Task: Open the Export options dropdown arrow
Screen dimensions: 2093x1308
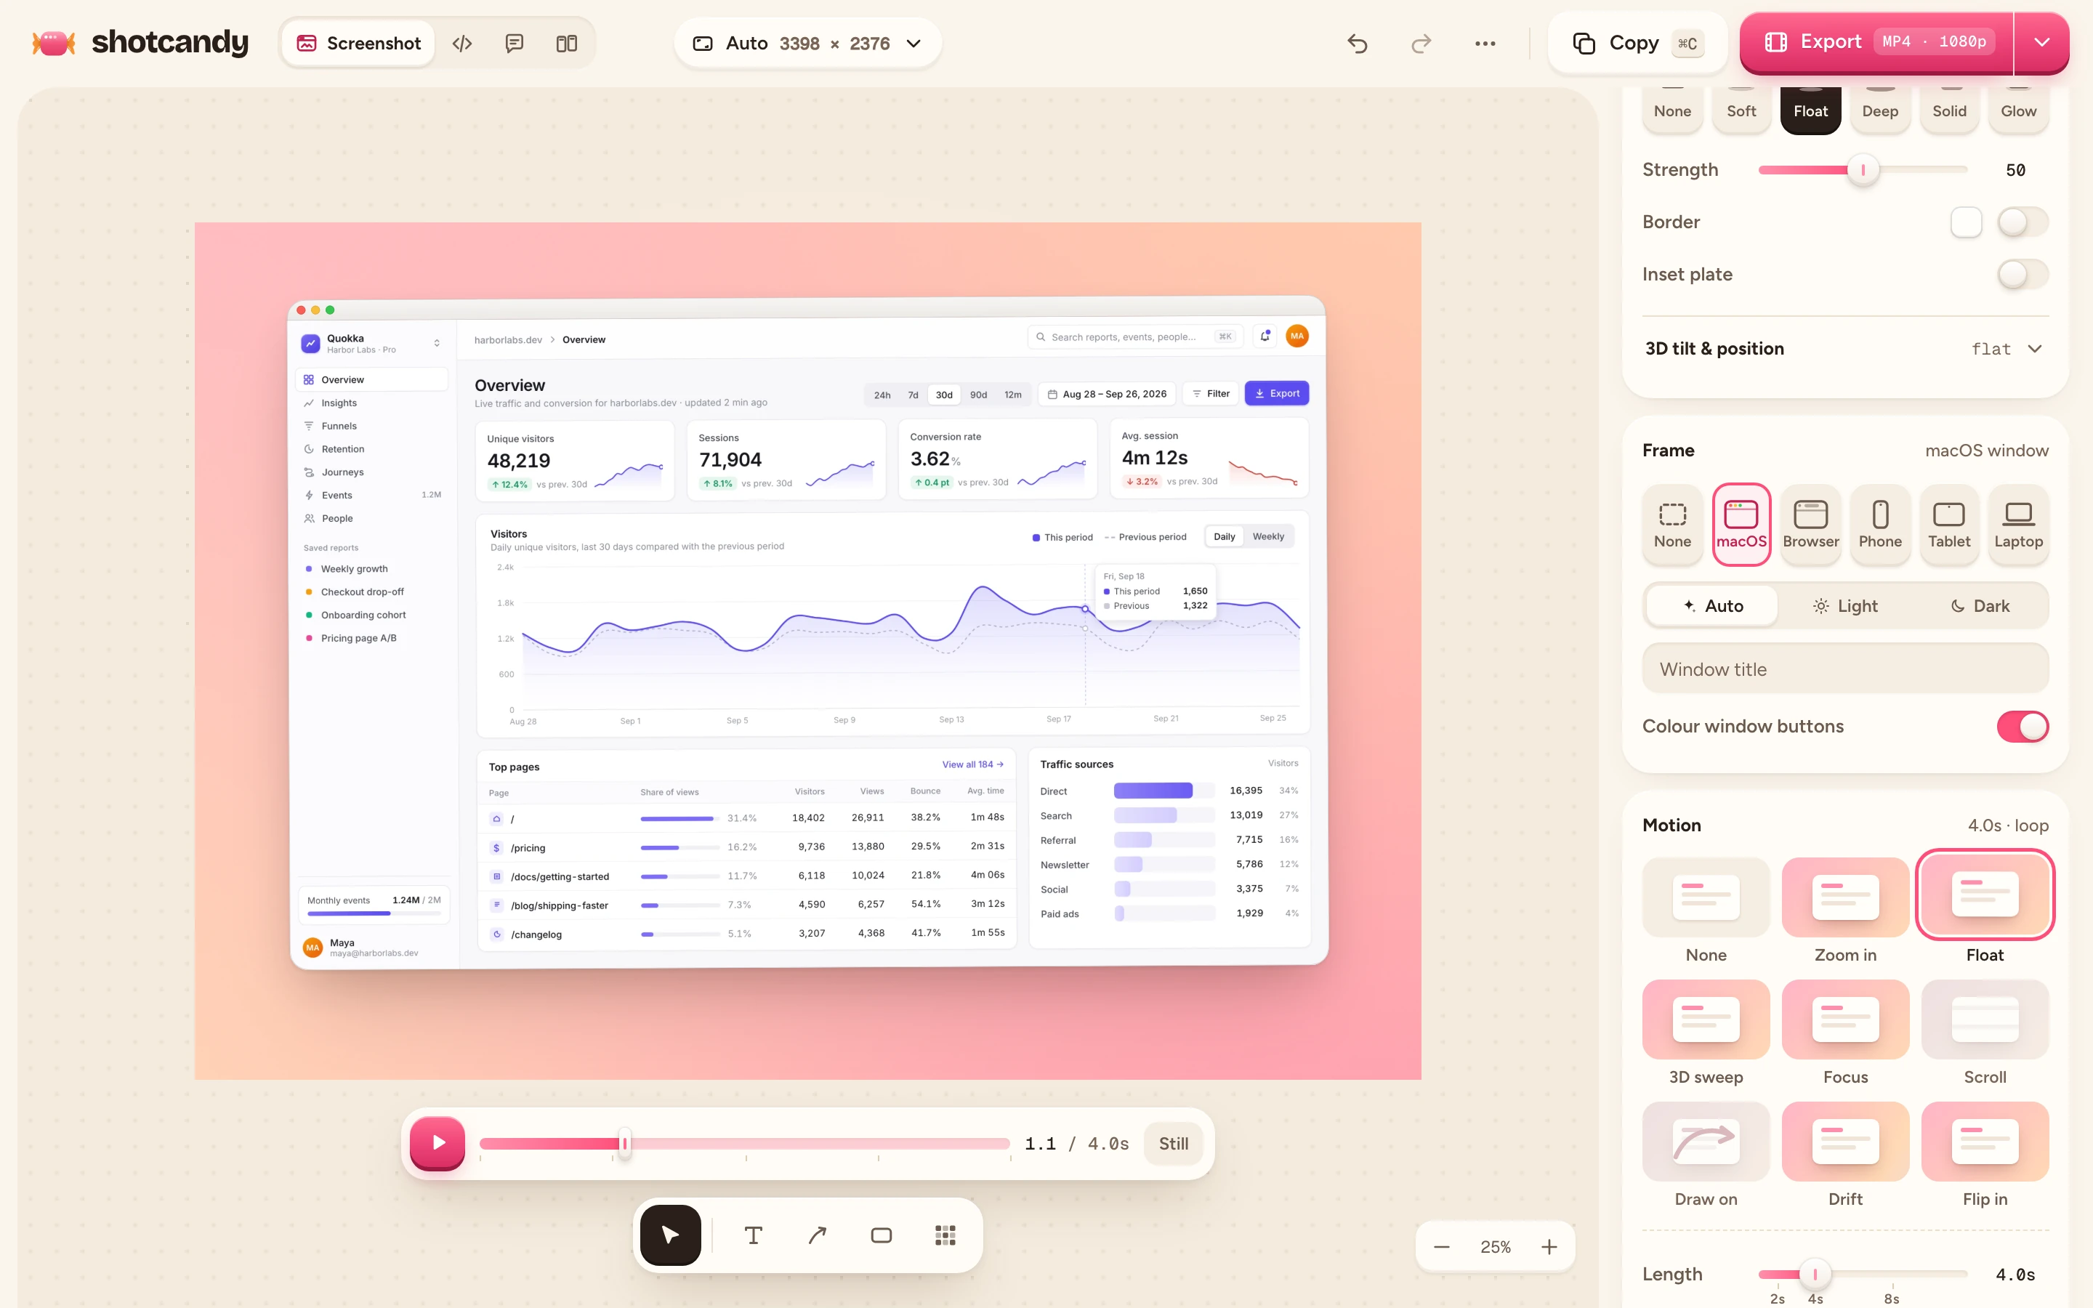Action: pyautogui.click(x=2042, y=42)
